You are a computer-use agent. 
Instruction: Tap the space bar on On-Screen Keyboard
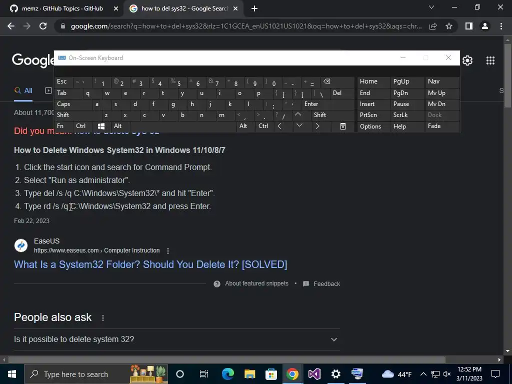click(x=183, y=126)
